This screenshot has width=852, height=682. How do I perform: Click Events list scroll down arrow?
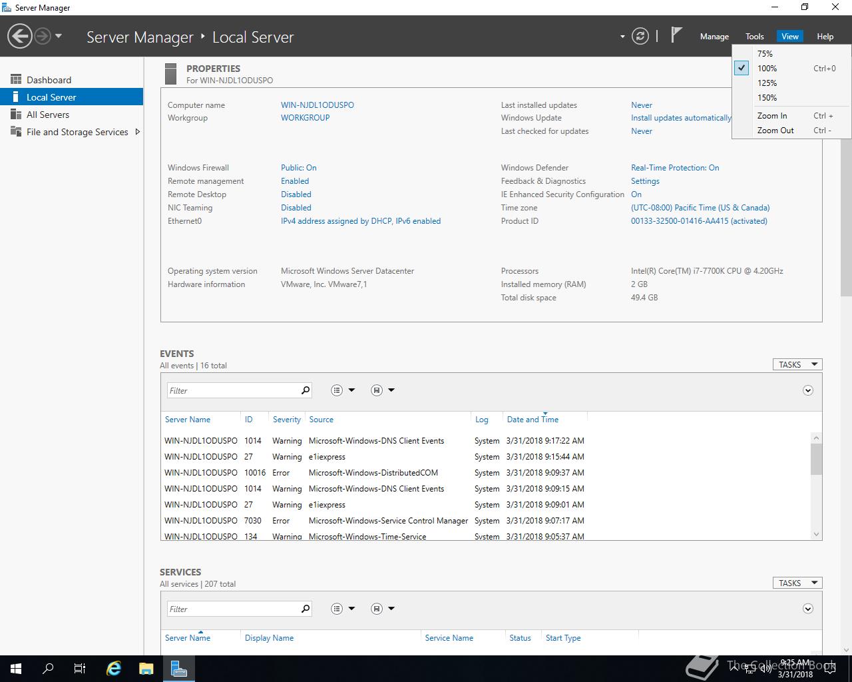tap(816, 534)
